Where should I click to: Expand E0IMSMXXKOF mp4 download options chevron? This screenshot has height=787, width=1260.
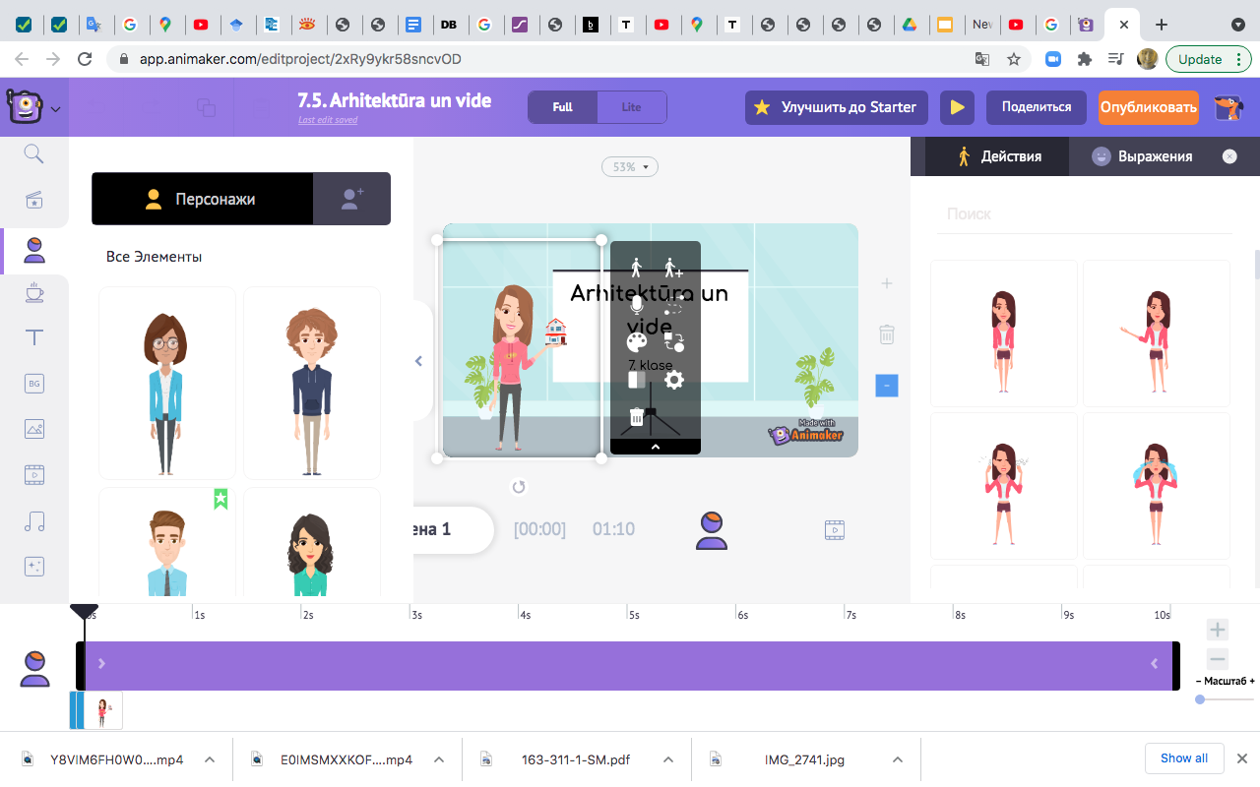coord(439,759)
